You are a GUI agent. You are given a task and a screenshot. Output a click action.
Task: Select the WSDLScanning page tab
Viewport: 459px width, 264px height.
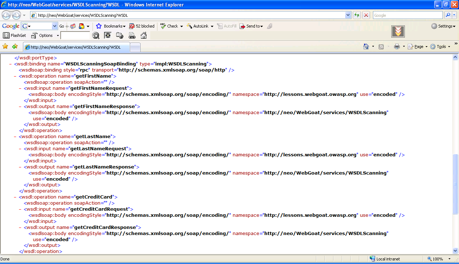click(x=76, y=47)
